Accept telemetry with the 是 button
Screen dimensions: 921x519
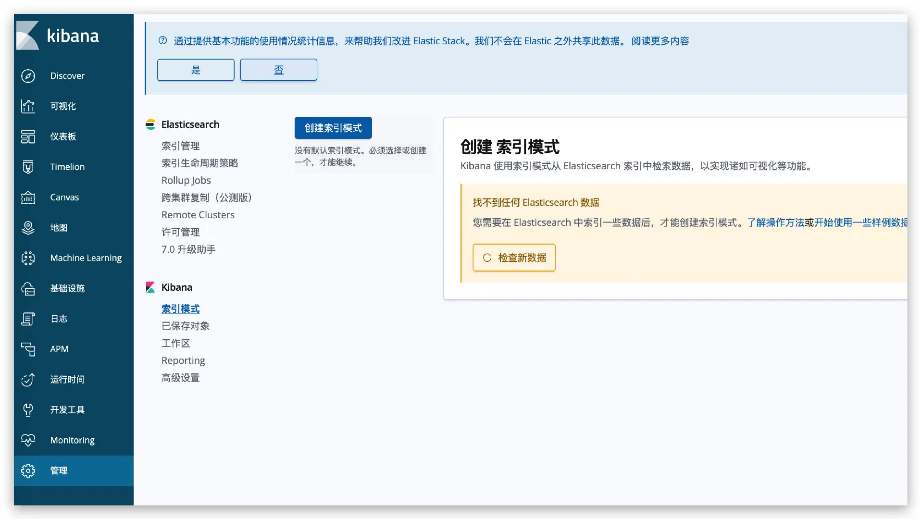pyautogui.click(x=196, y=70)
